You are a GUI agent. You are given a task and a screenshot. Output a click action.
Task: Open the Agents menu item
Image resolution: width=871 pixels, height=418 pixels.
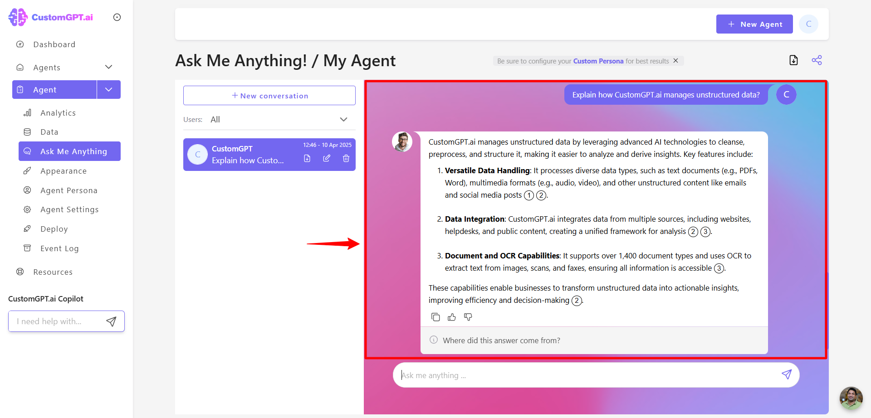tap(47, 68)
